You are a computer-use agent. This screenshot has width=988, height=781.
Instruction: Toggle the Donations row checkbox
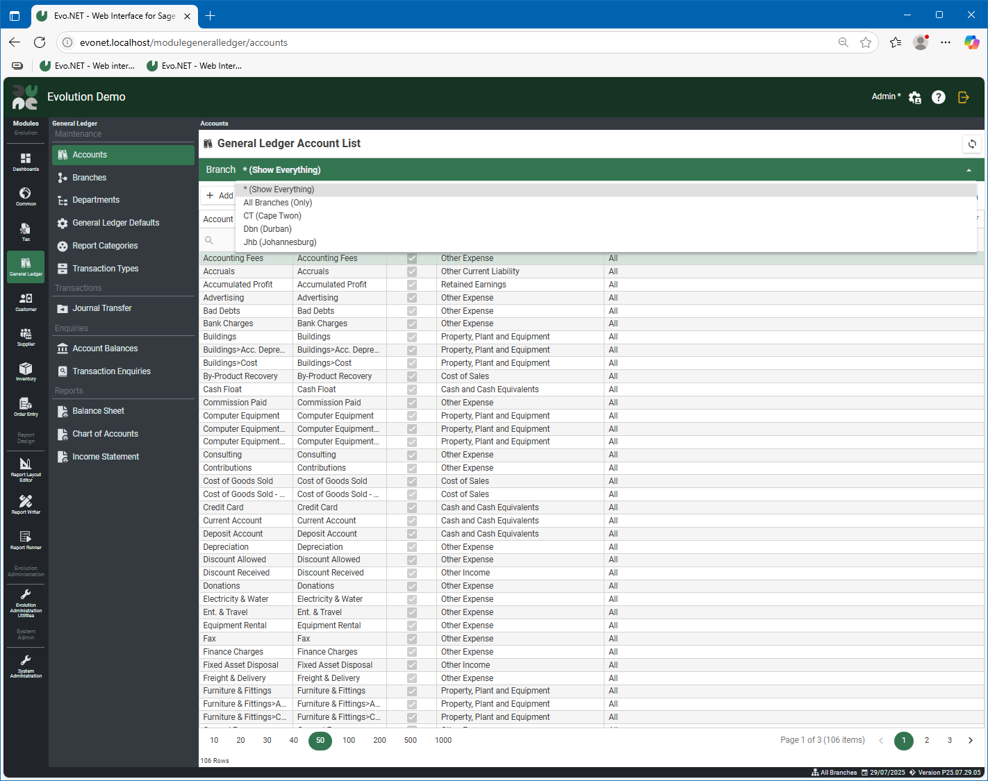pyautogui.click(x=412, y=586)
